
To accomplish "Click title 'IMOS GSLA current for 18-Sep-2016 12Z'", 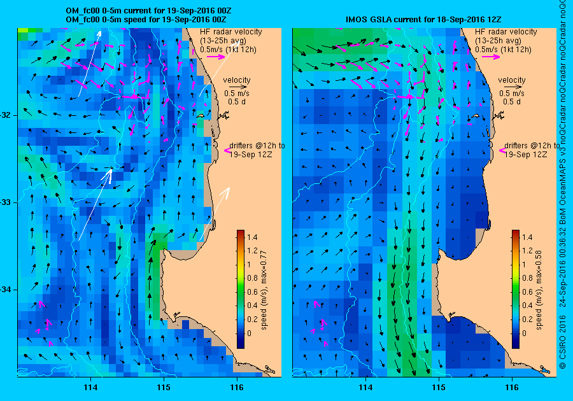I will pyautogui.click(x=423, y=19).
